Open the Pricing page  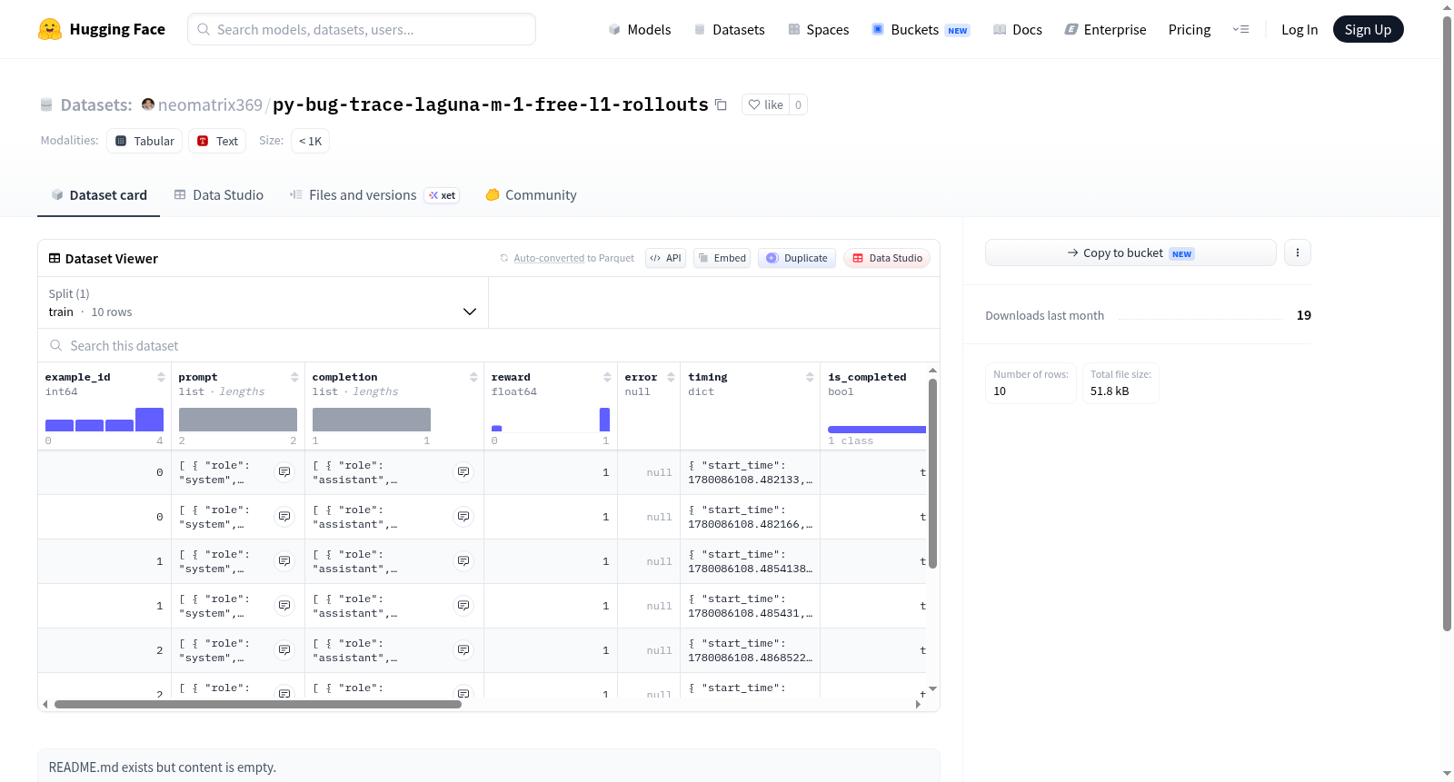1190,29
